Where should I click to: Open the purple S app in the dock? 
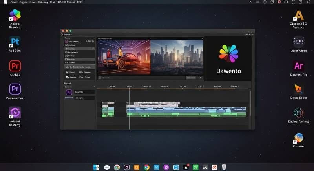click(x=166, y=167)
